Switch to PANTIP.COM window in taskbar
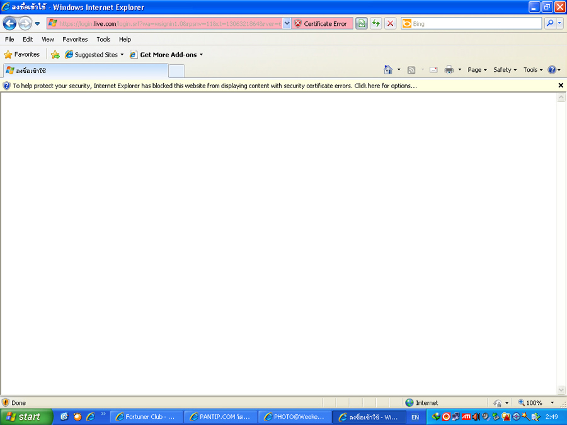 coord(220,417)
